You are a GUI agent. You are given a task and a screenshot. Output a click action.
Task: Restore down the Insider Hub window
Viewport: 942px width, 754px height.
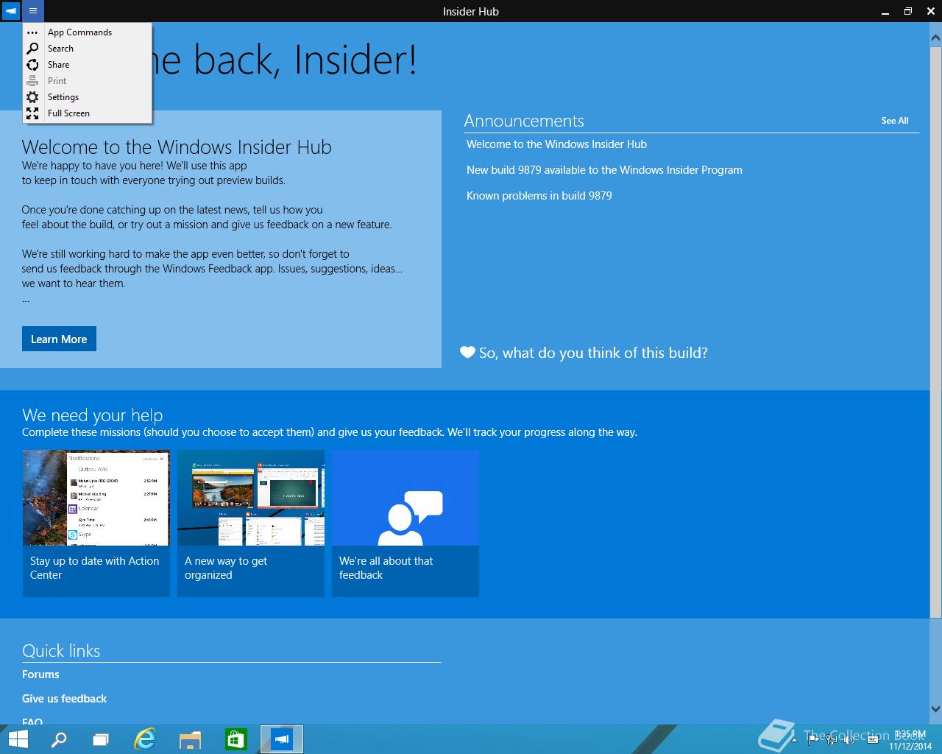[x=908, y=11]
